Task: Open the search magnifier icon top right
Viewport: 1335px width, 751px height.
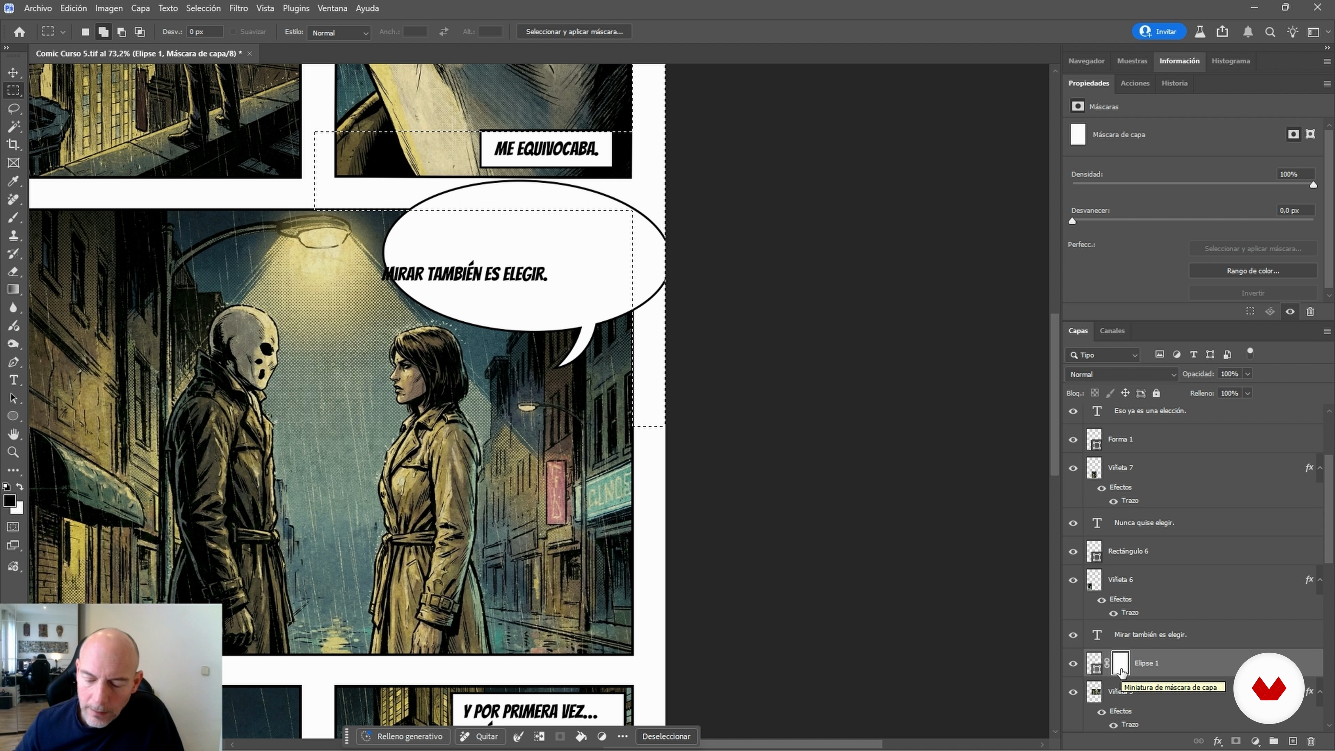Action: 1270,32
